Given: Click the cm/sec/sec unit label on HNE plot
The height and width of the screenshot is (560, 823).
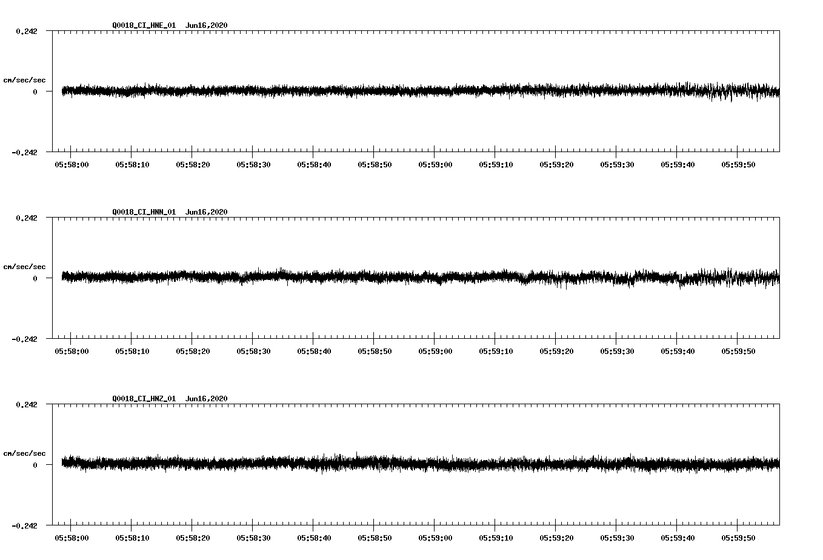Looking at the screenshot, I should point(24,80).
